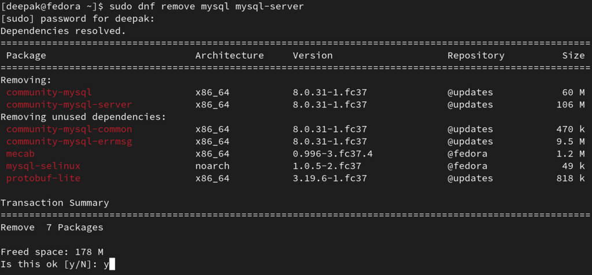Click the noarch architecture value
Image resolution: width=592 pixels, height=275 pixels.
tap(212, 166)
